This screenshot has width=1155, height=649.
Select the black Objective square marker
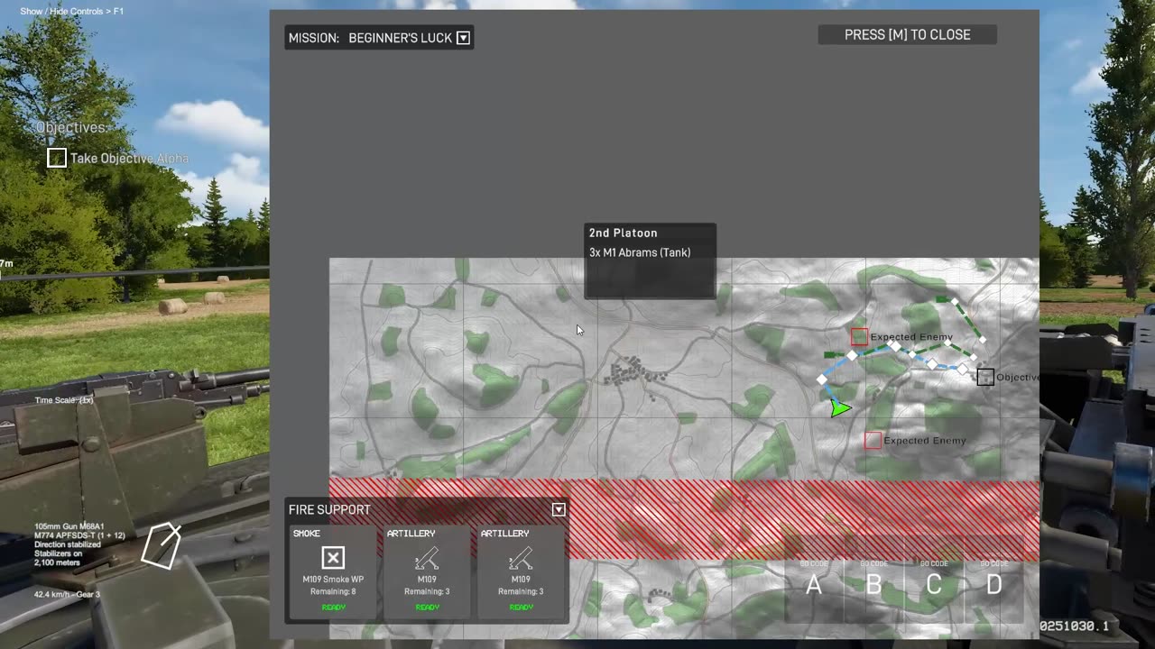(x=985, y=377)
